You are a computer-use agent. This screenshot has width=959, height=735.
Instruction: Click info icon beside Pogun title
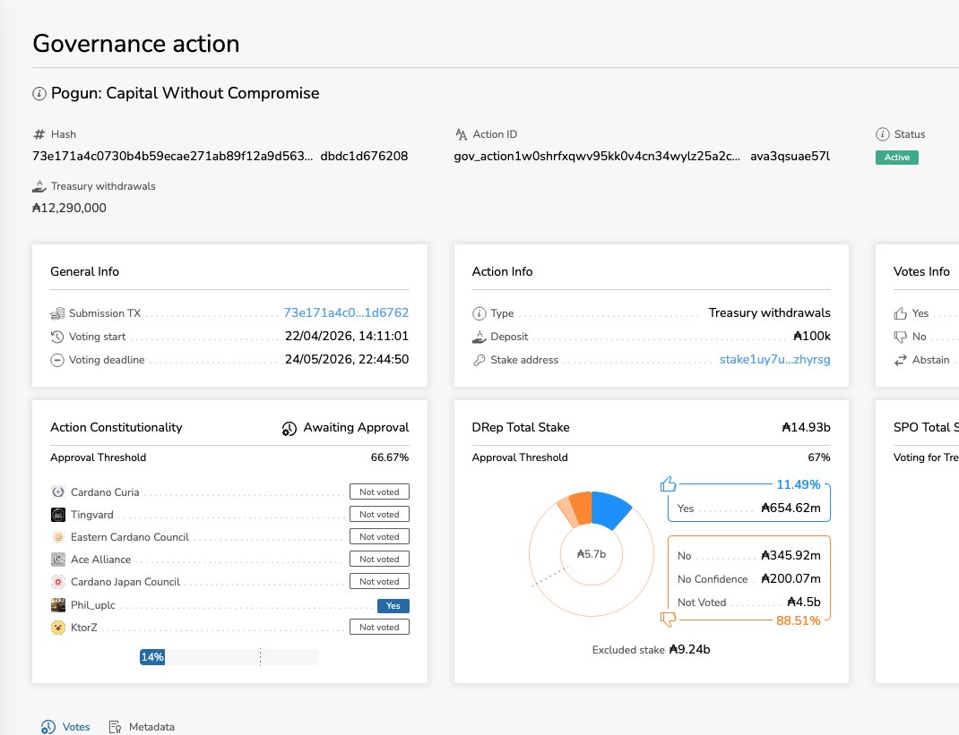39,93
